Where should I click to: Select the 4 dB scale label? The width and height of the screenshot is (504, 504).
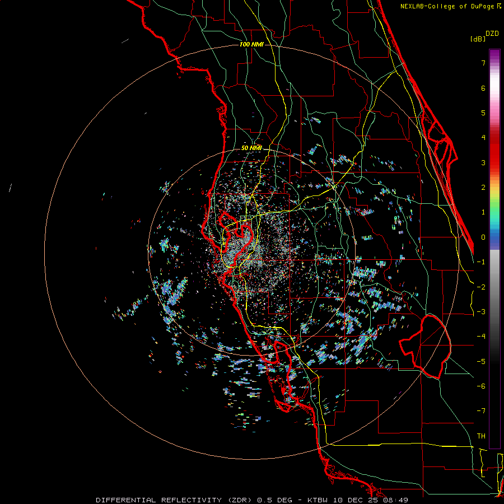pyautogui.click(x=483, y=138)
